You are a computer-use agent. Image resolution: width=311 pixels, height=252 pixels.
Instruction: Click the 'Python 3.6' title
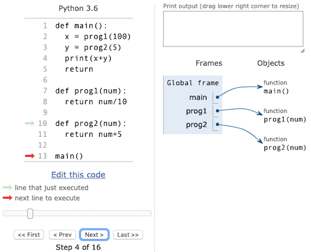click(78, 8)
